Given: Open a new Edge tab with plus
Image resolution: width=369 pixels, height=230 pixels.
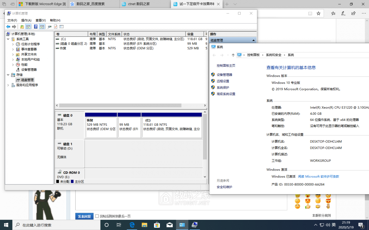Looking at the screenshot, I should (x=227, y=4).
